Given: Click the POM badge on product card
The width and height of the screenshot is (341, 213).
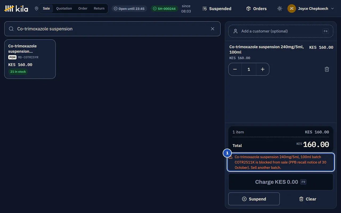Looking at the screenshot, I should point(12,57).
